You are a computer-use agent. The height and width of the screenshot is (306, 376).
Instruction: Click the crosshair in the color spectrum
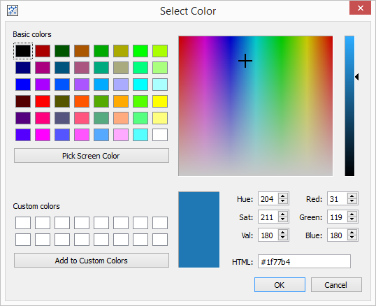pos(245,61)
